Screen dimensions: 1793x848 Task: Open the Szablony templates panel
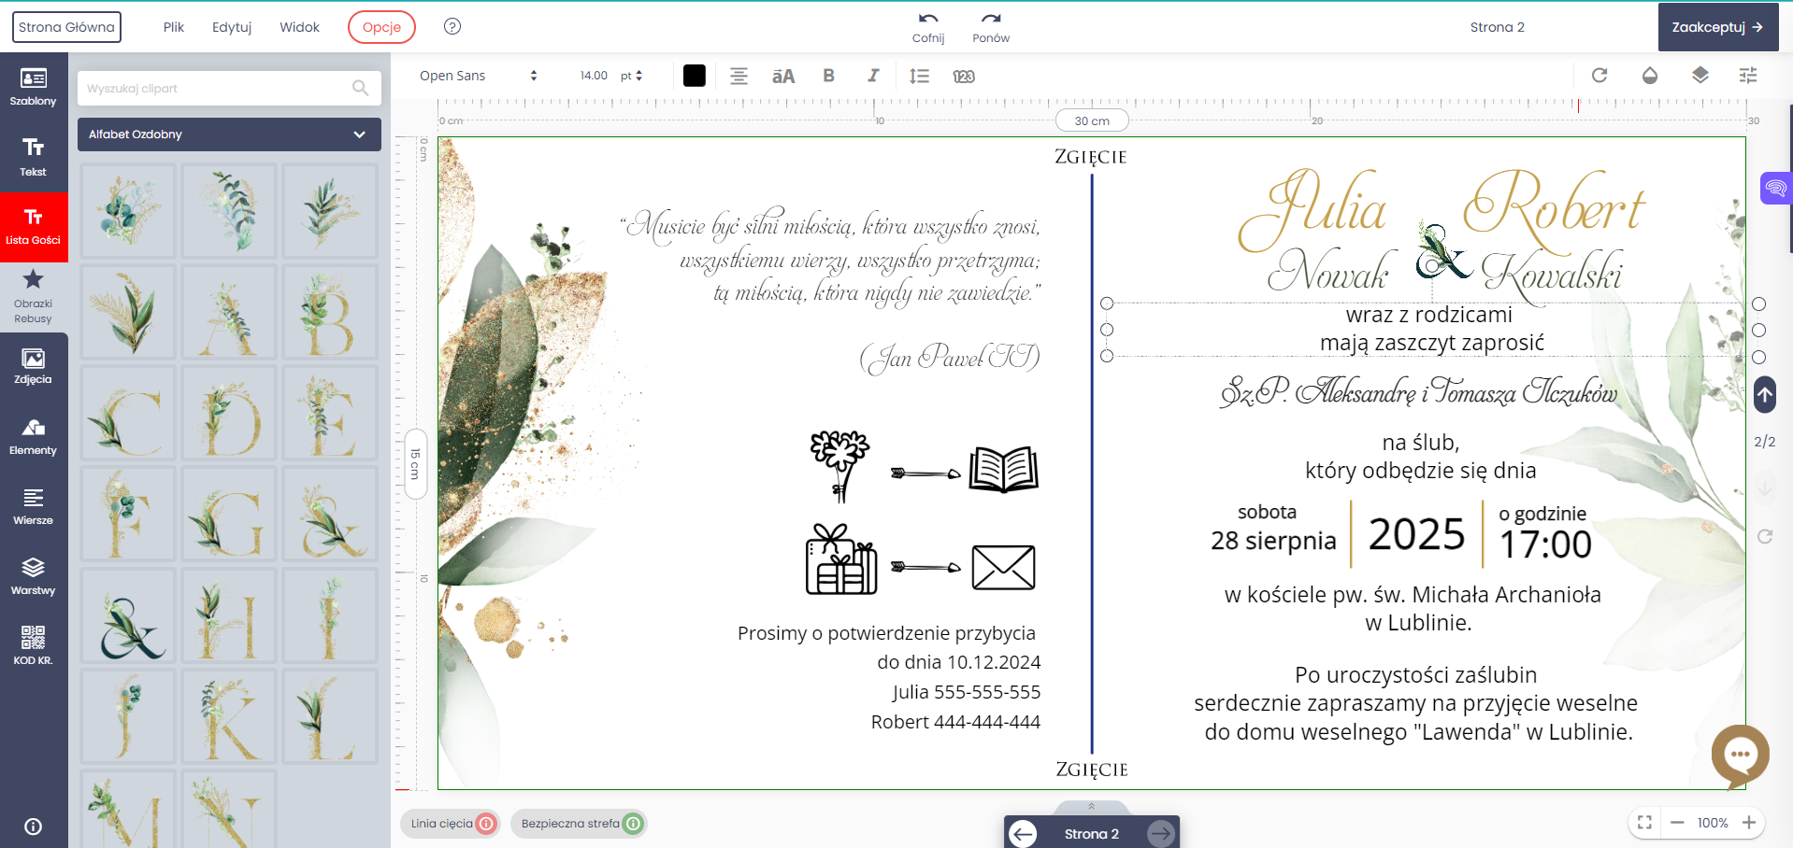click(x=34, y=87)
